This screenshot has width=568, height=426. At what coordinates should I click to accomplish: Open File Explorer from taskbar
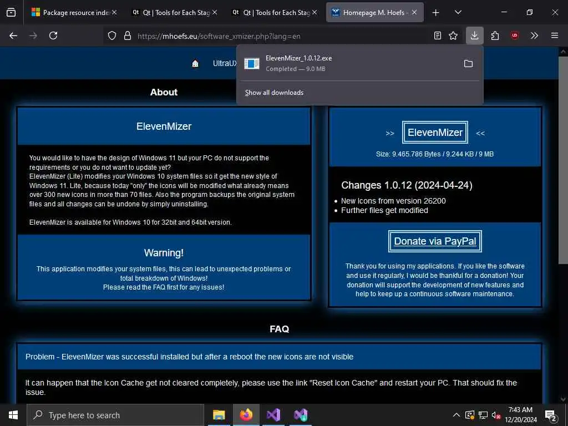tap(219, 415)
